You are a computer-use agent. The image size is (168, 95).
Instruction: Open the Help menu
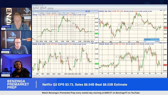(x=46, y=7)
